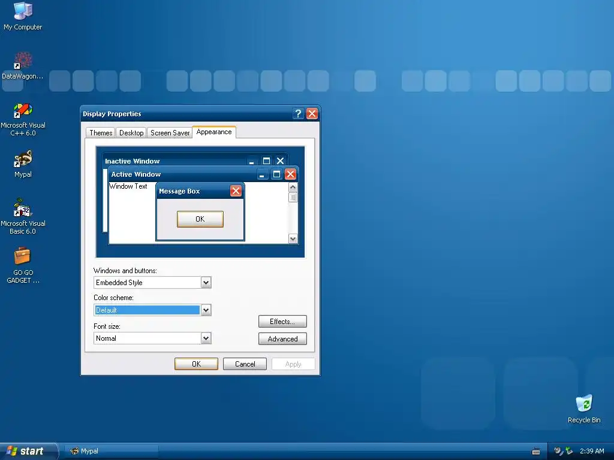Select Microsoft Visual Basic 6.0 shortcut
The width and height of the screenshot is (614, 460).
click(x=23, y=216)
